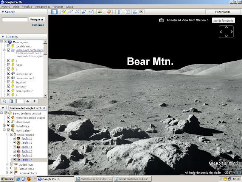Screen dimensions: 242x182
Task: Expand the Global Maps tree node
Action: (4, 126)
